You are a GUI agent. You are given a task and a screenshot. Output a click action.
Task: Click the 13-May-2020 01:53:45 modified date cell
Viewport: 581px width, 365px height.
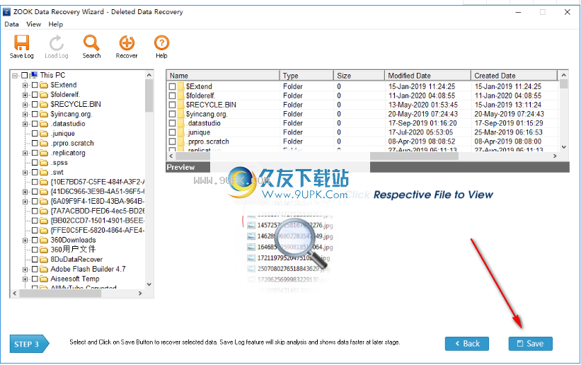click(x=422, y=105)
